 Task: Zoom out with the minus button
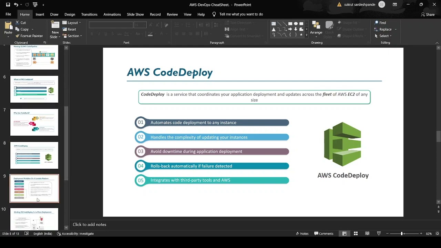click(387, 234)
